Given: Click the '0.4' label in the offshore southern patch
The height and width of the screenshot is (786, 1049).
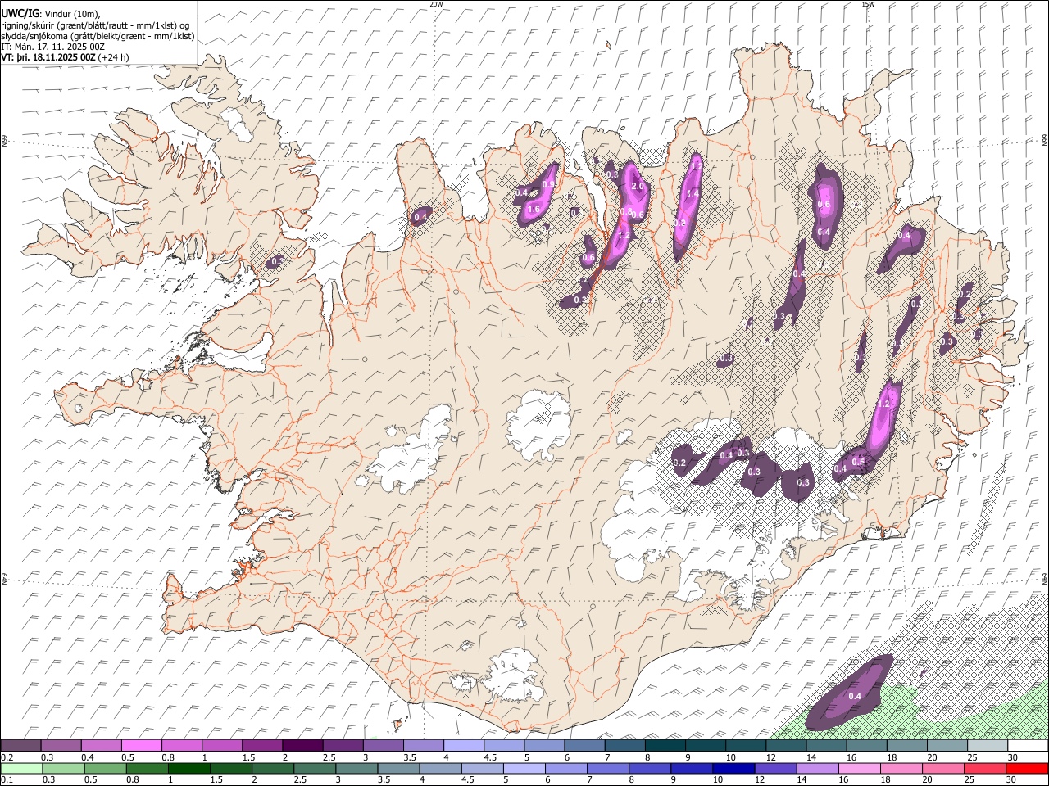Looking at the screenshot, I should (x=855, y=696).
